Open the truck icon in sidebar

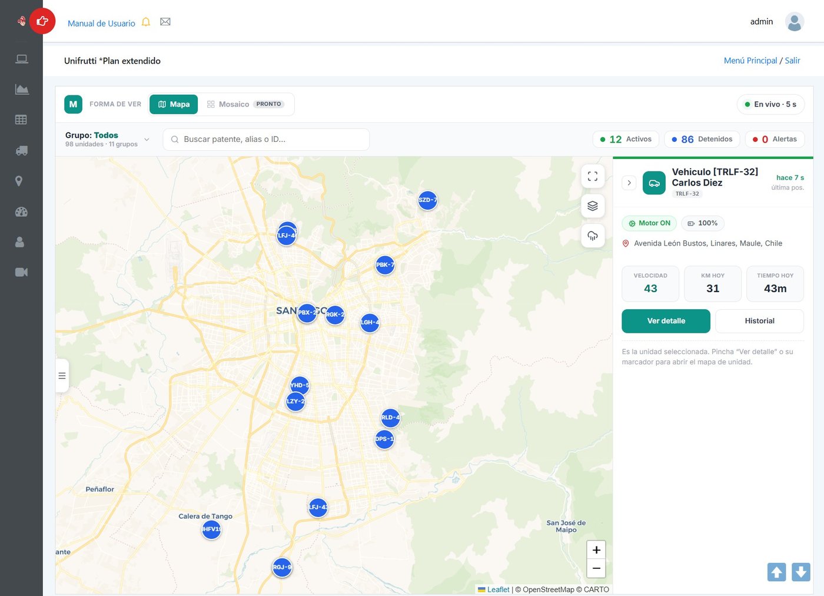point(22,151)
